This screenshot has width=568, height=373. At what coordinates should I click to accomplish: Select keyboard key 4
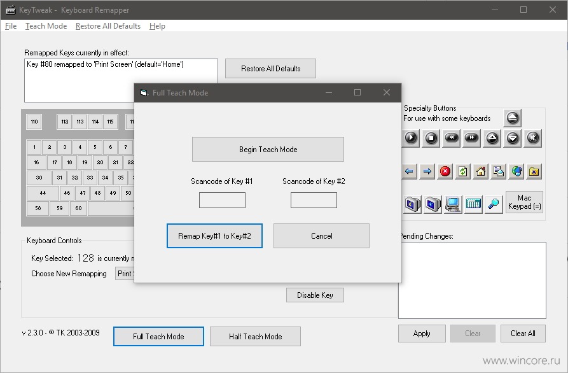(x=80, y=147)
